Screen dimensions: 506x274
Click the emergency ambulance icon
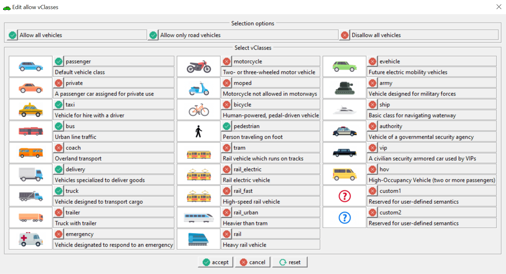pos(30,239)
